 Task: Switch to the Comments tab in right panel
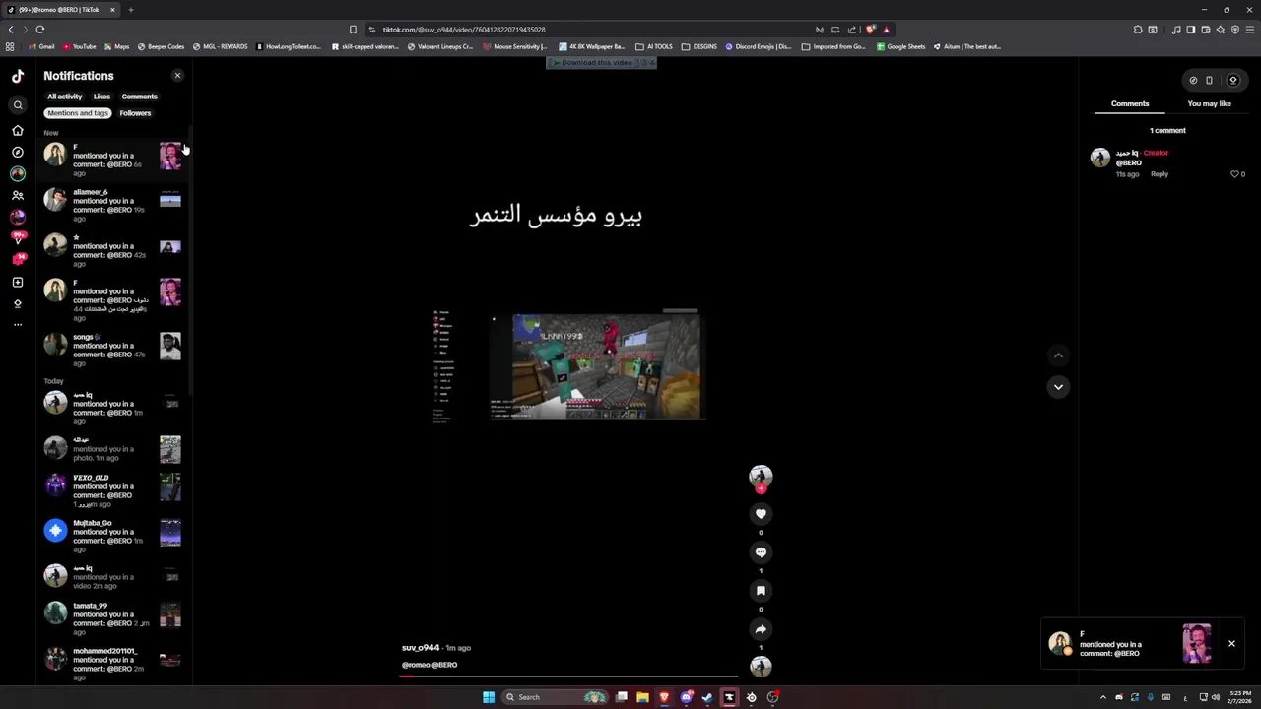(x=1130, y=103)
